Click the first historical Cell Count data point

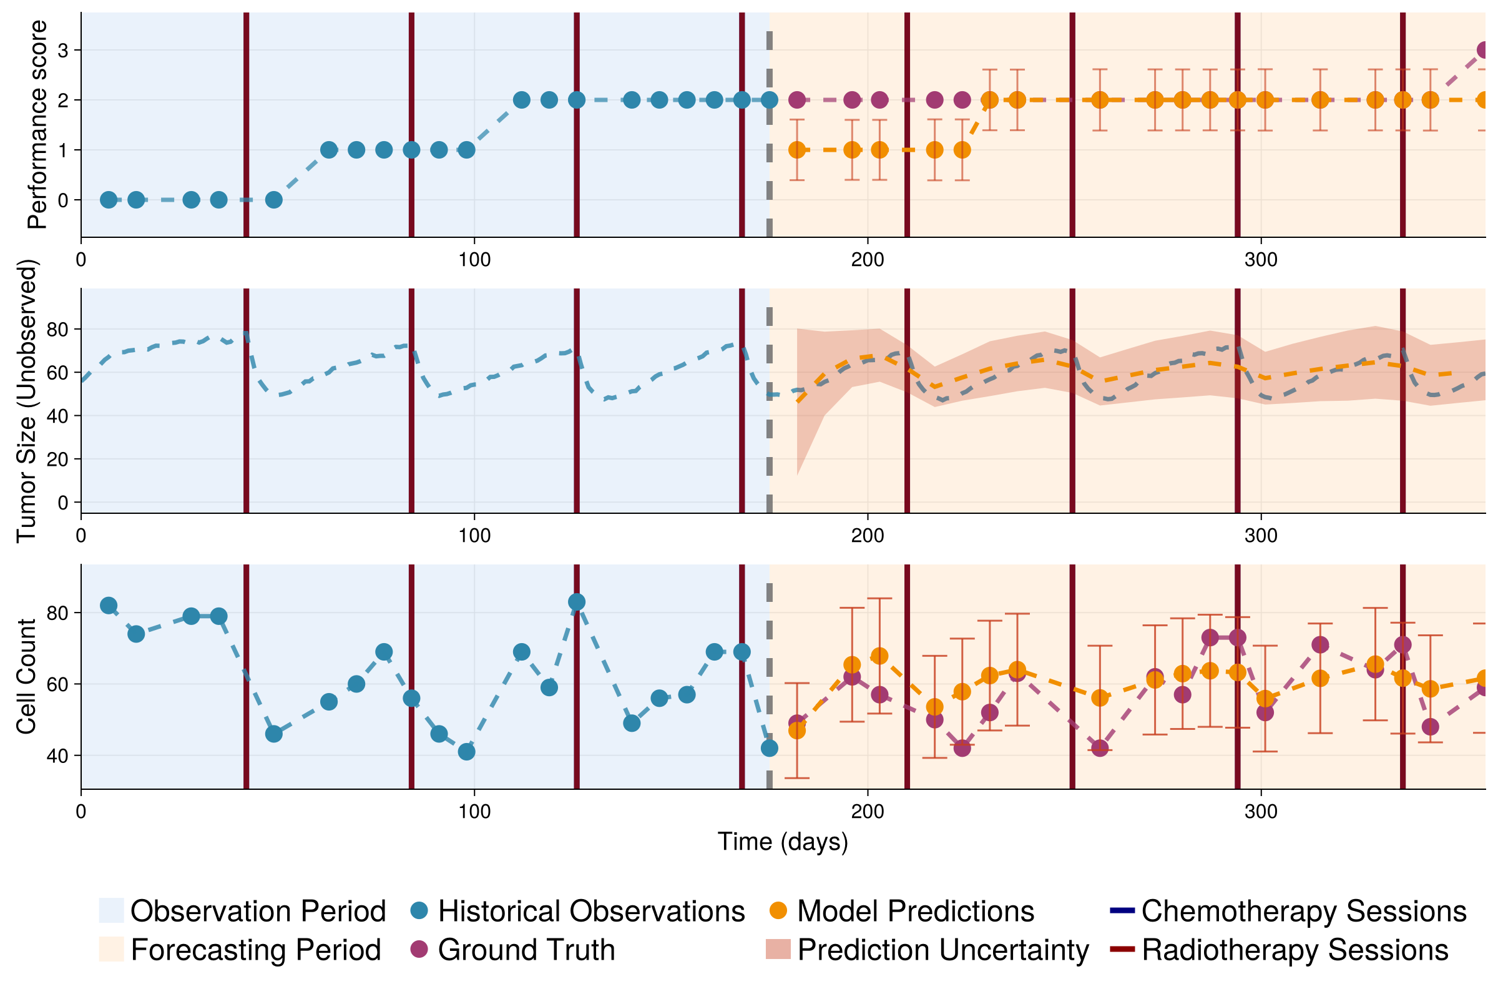(109, 605)
